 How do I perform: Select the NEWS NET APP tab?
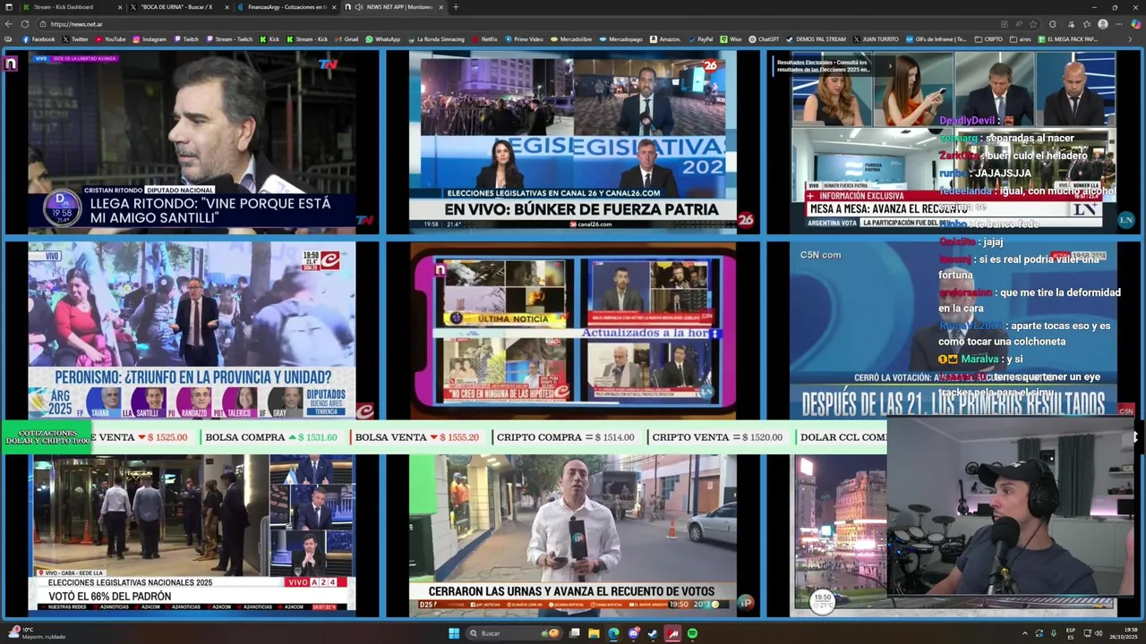point(394,7)
